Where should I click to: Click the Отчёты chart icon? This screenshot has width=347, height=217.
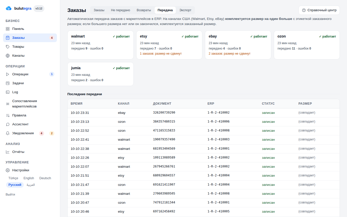(8, 152)
